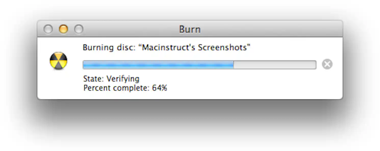This screenshot has width=380, height=151.
Task: Click the unfilled portion of the progress bar
Action: [x=275, y=64]
